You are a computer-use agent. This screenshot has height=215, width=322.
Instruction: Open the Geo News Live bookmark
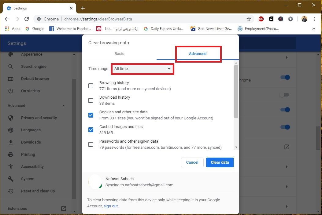tap(211, 29)
